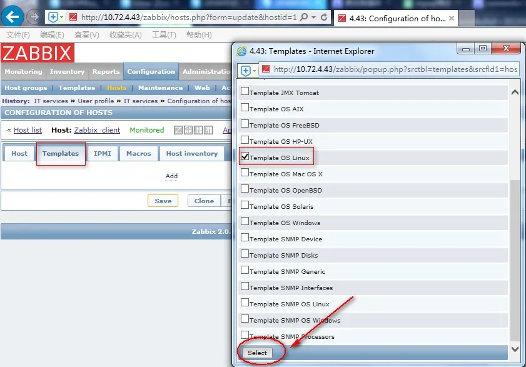526x367 pixels.
Task: Go to Maintenance submenu
Action: [160, 88]
